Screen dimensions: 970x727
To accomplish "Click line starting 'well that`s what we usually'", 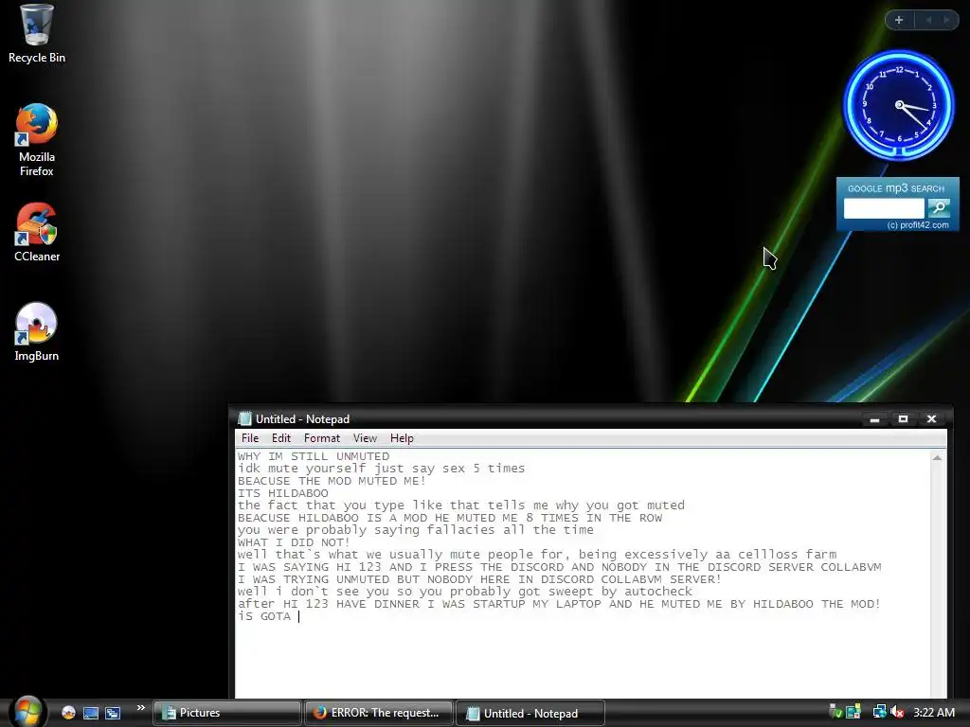I will tap(537, 555).
